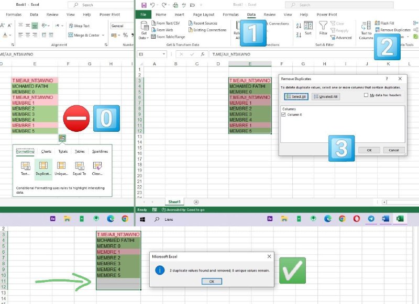This screenshot has width=419, height=304.
Task: Switch to the Insert ribbon tab
Action: 179,15
